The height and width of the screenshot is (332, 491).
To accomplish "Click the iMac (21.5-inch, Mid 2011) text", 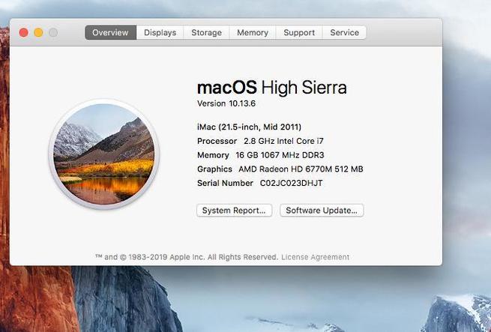I will (249, 127).
